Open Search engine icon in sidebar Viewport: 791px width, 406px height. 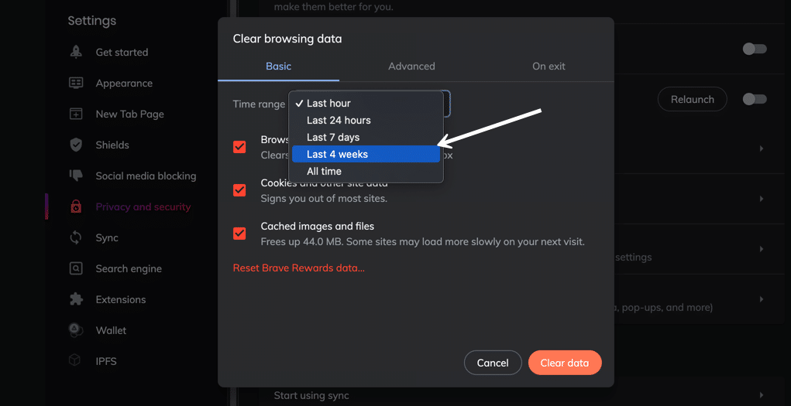[76, 269]
